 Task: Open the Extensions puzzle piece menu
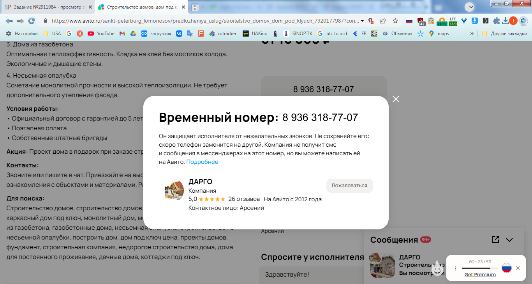coord(496,21)
